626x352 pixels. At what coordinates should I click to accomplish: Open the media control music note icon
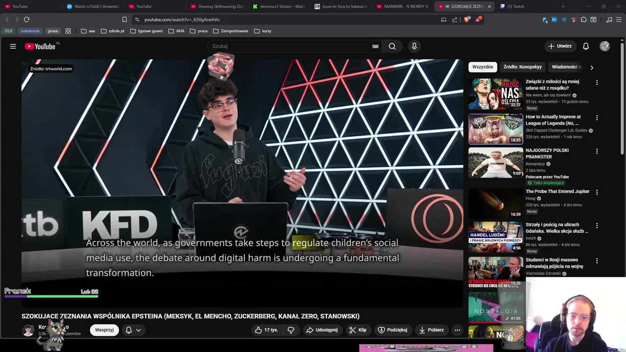pyautogui.click(x=609, y=20)
